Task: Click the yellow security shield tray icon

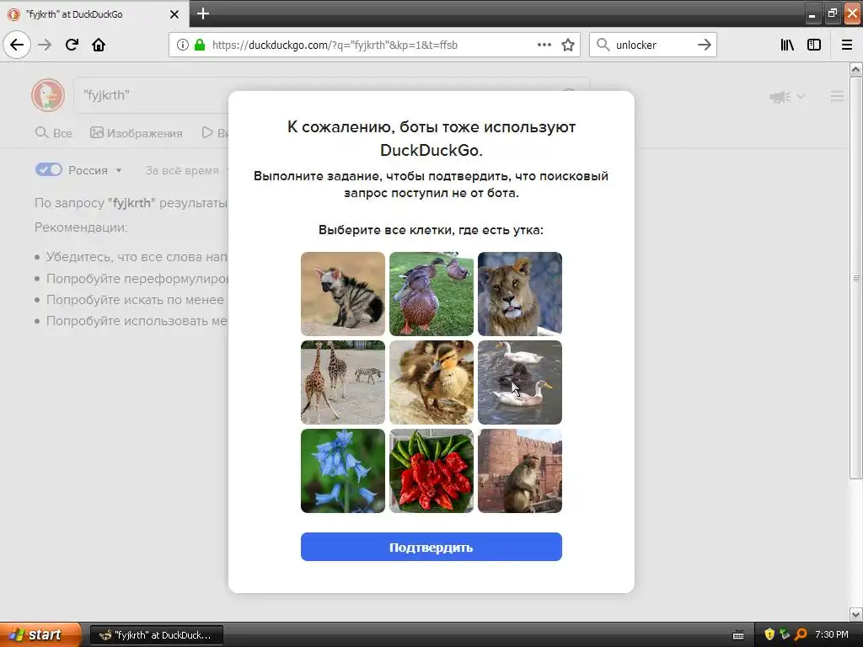Action: pyautogui.click(x=769, y=634)
